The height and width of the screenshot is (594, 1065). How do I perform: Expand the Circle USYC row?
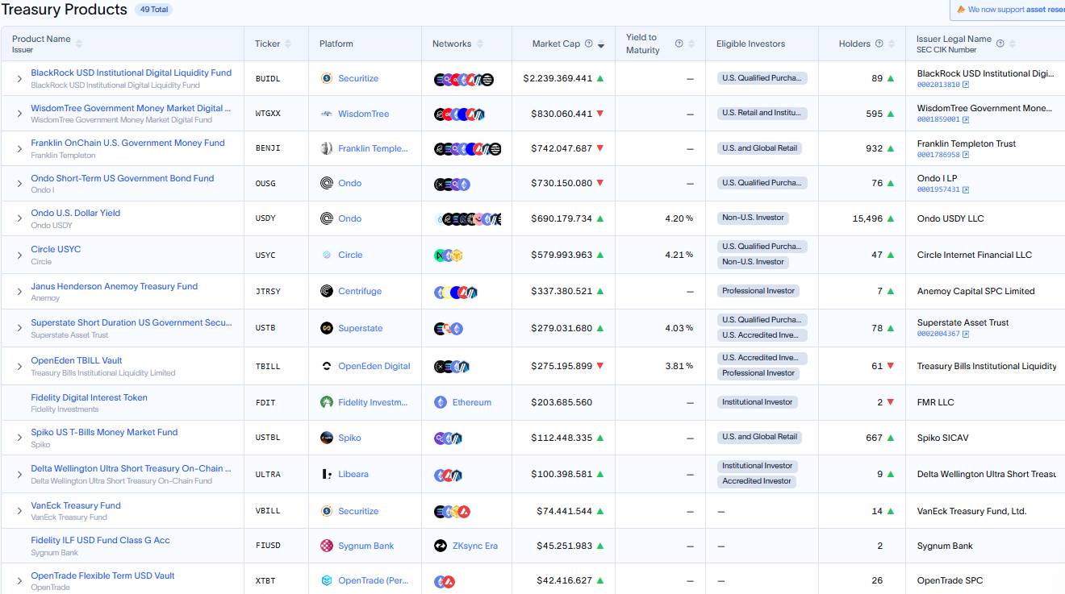point(19,255)
